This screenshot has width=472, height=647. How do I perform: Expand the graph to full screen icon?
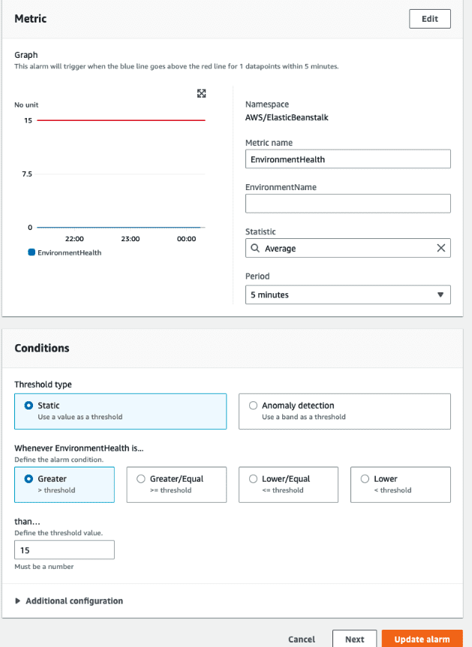click(x=201, y=94)
